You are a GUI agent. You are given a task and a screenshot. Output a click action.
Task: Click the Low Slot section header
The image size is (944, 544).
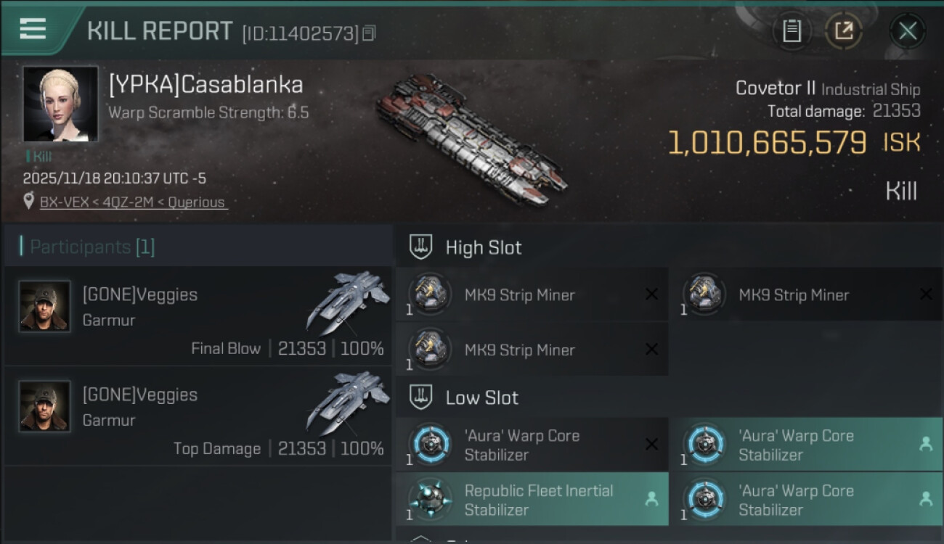tap(482, 397)
